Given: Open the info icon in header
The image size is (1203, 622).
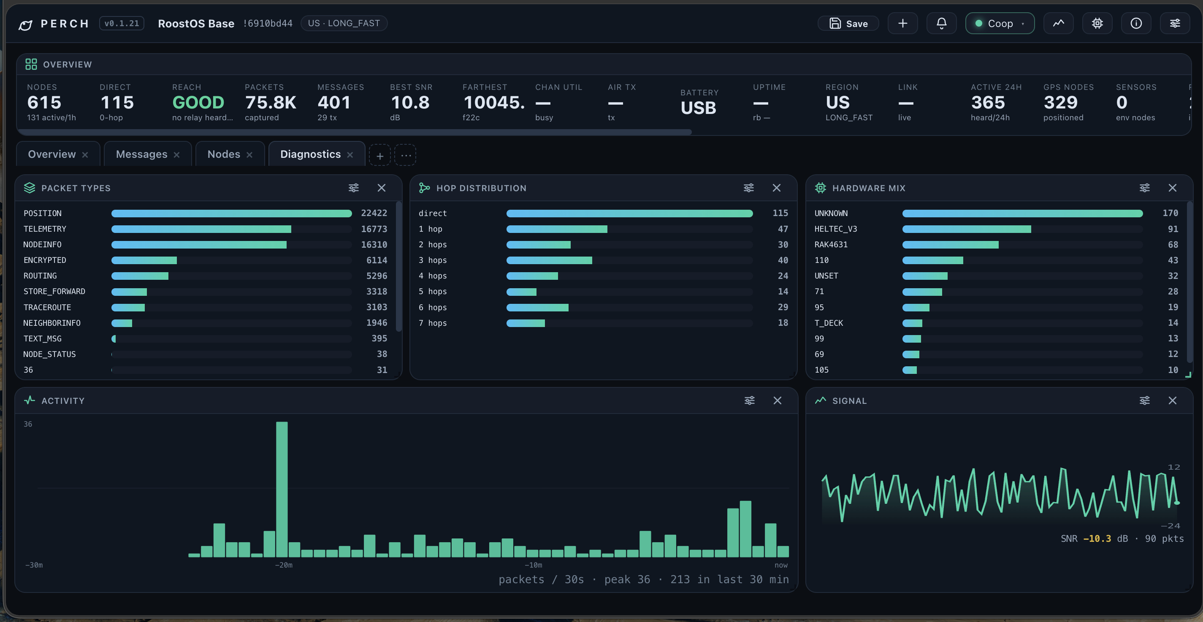Looking at the screenshot, I should [1136, 23].
